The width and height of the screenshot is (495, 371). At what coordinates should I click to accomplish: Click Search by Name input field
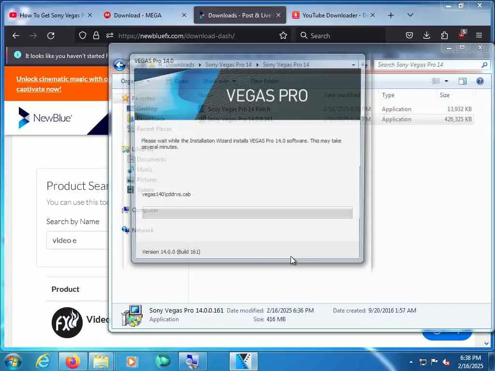78,240
